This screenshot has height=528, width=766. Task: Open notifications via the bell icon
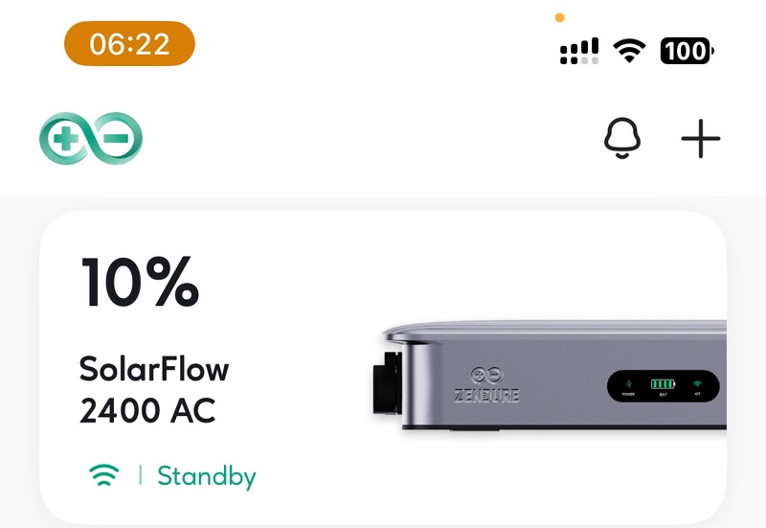[621, 138]
